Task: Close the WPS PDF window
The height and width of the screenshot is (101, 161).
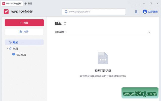Action: [157, 3]
